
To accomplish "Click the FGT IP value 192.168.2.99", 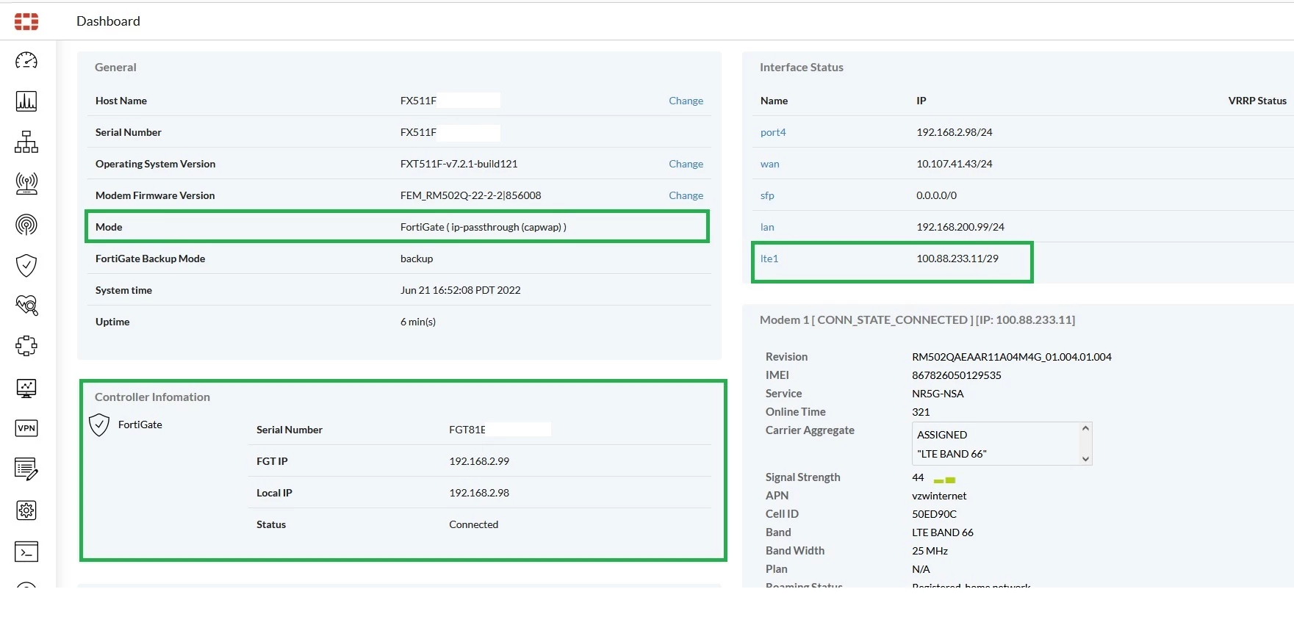I will tap(479, 461).
